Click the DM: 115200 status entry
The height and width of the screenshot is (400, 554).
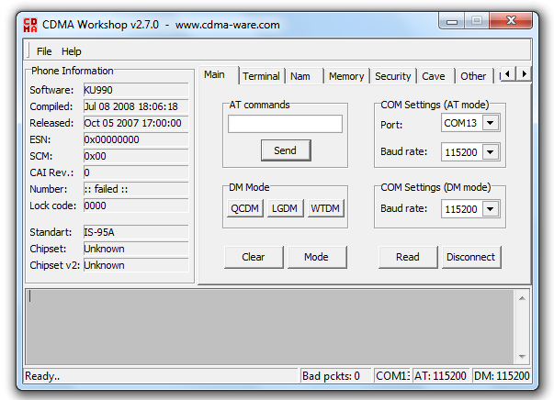502,376
